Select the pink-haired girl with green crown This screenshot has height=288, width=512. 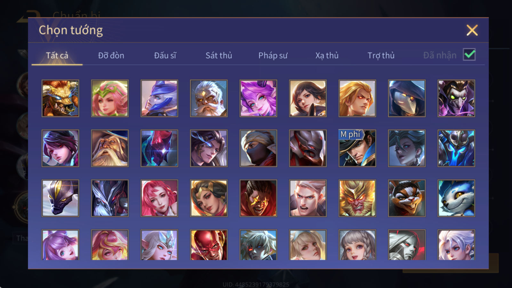(110, 98)
